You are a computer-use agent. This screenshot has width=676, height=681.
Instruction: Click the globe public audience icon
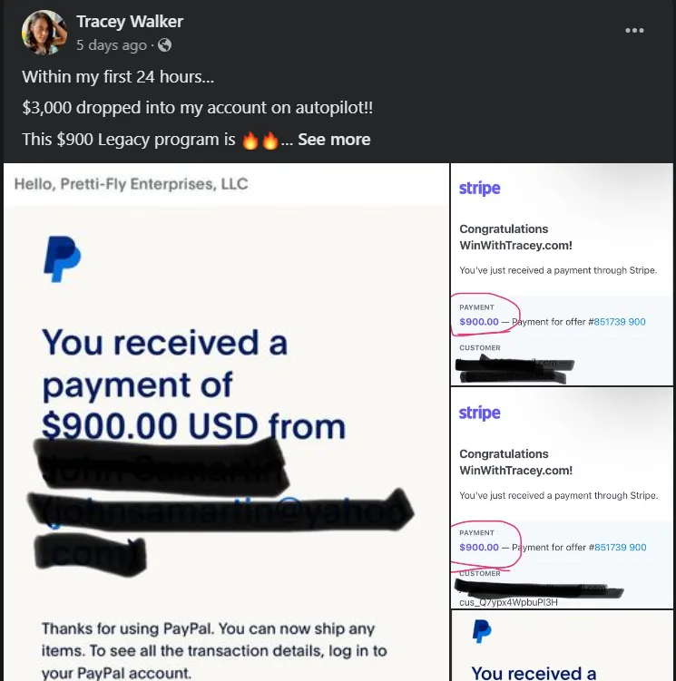165,44
